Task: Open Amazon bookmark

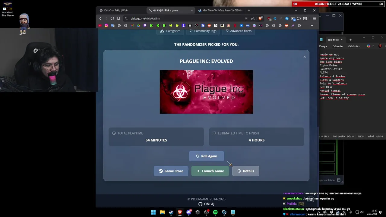Action: pos(222,26)
